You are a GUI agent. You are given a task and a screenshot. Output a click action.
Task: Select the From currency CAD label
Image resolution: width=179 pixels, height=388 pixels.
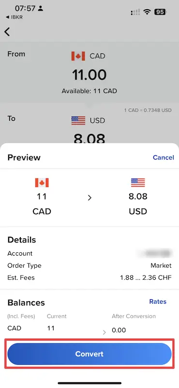(x=98, y=56)
